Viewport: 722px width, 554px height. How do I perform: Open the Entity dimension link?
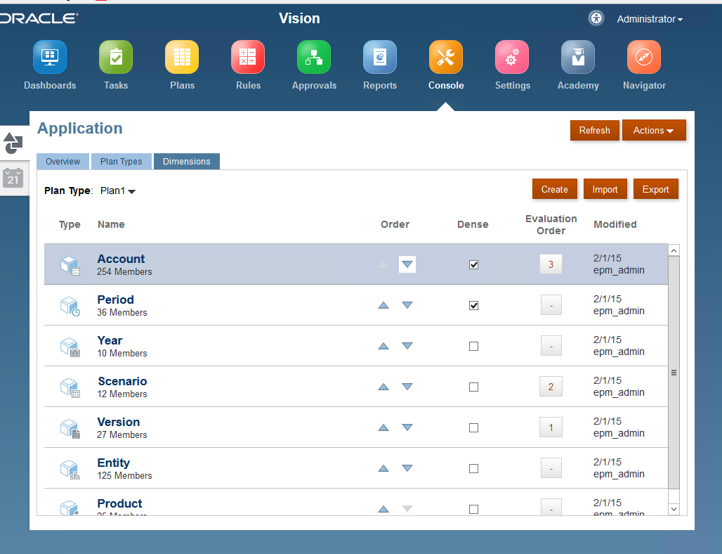pyautogui.click(x=113, y=463)
